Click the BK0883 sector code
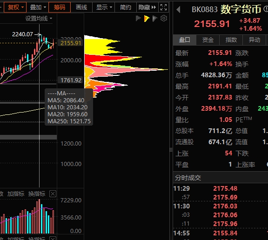The height and width of the screenshot is (240, 268). pyautogui.click(x=204, y=9)
